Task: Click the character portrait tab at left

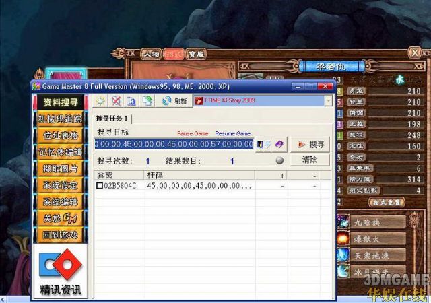Action: point(67,75)
